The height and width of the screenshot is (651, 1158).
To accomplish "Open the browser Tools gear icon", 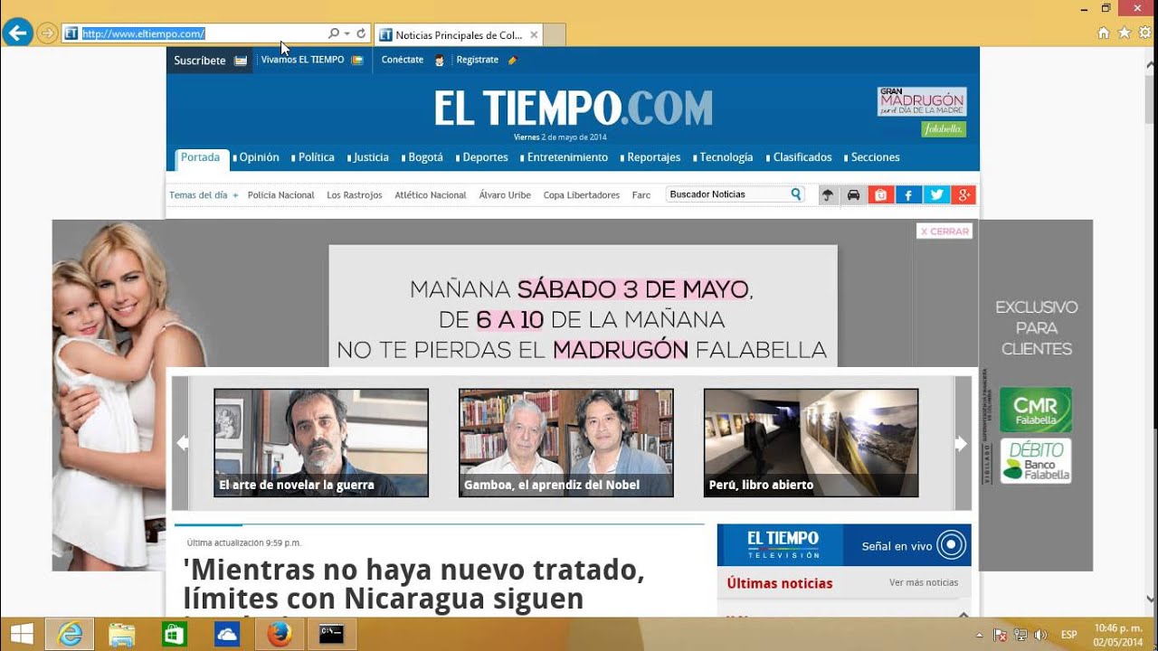I will [1145, 33].
